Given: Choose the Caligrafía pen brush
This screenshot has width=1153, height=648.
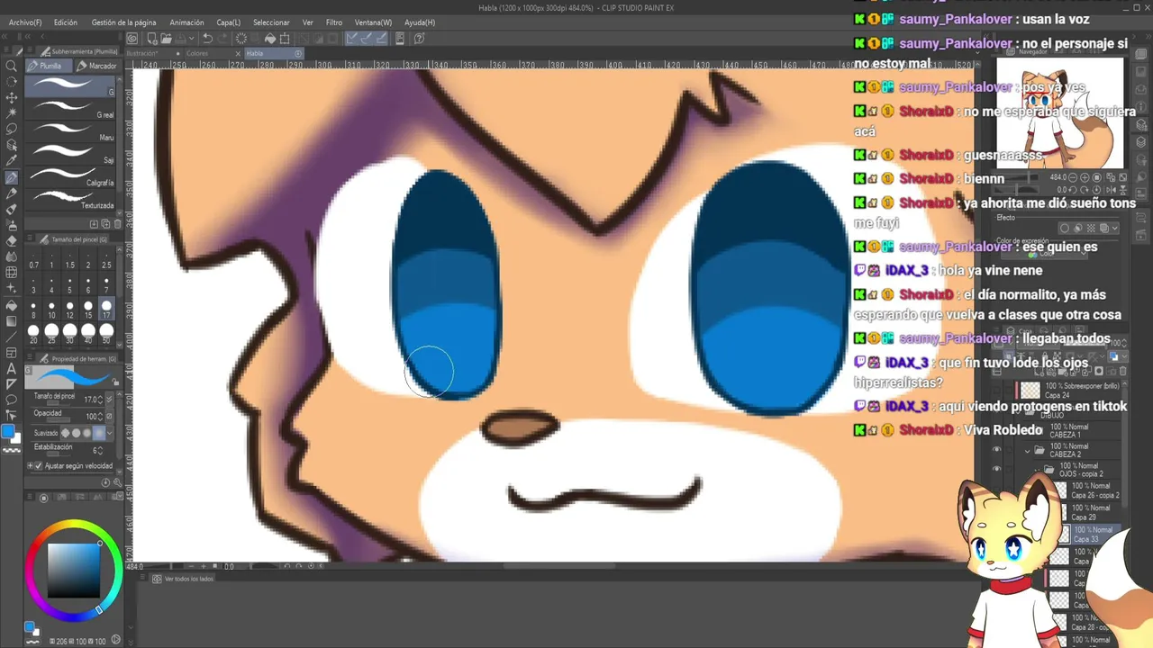Looking at the screenshot, I should pos(71,176).
